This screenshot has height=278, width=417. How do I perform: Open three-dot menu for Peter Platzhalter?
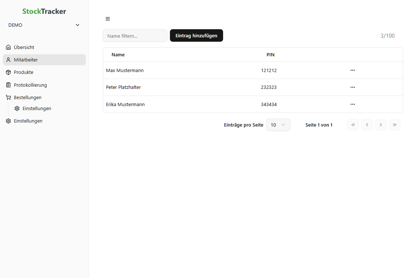(x=353, y=87)
